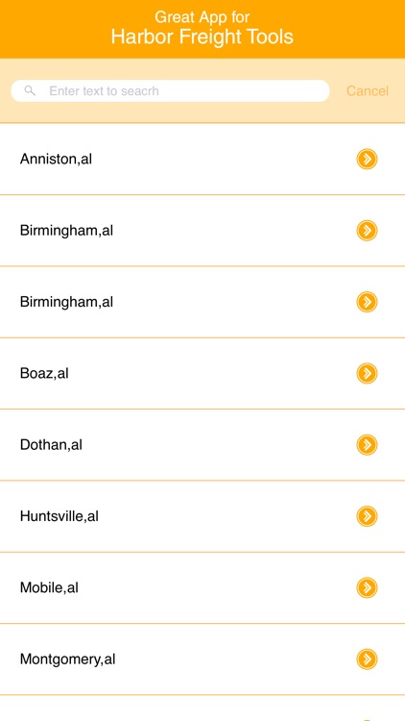The image size is (405, 721).
Task: Select Montgomery,al from the list
Action: 202,659
